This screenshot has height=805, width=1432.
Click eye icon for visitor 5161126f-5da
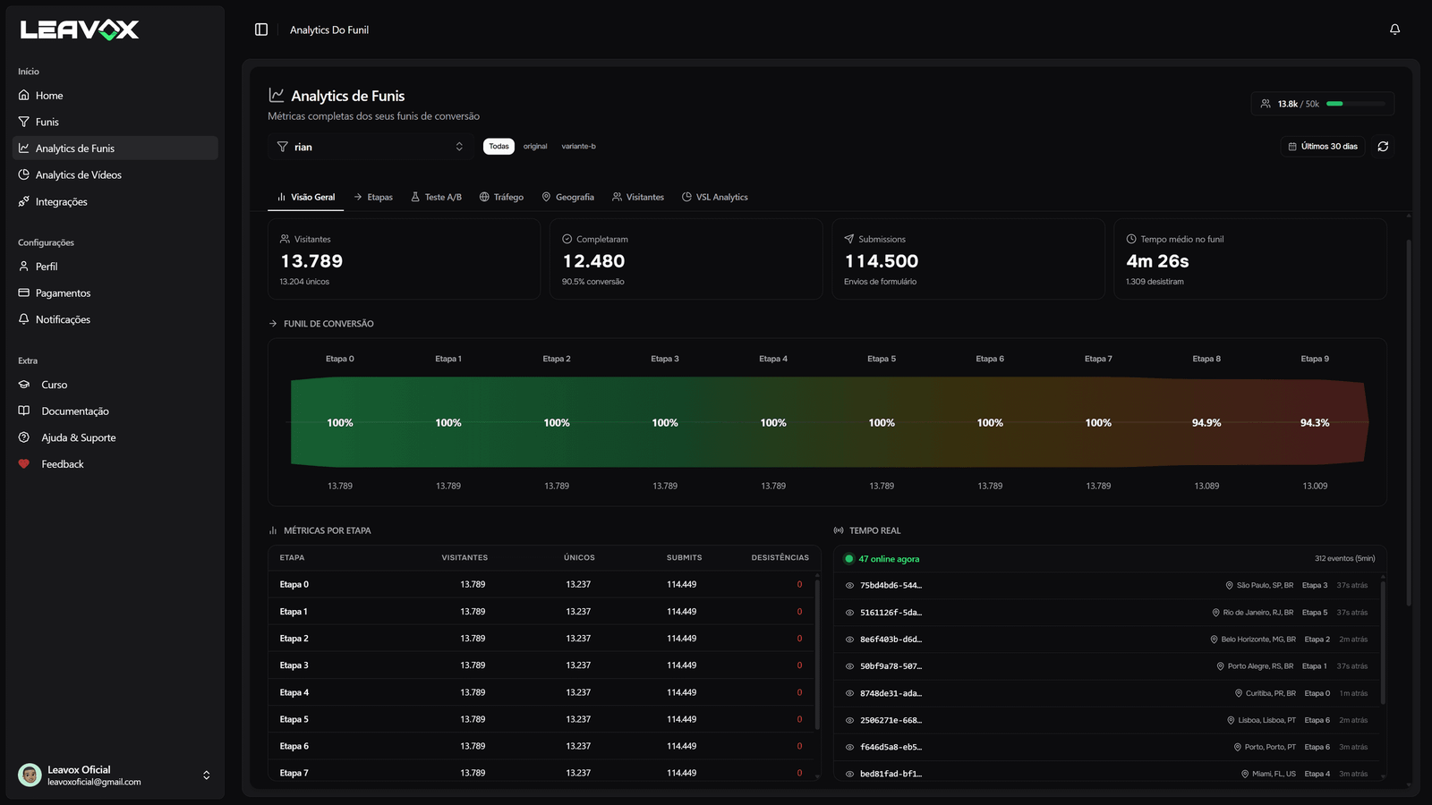[849, 613]
